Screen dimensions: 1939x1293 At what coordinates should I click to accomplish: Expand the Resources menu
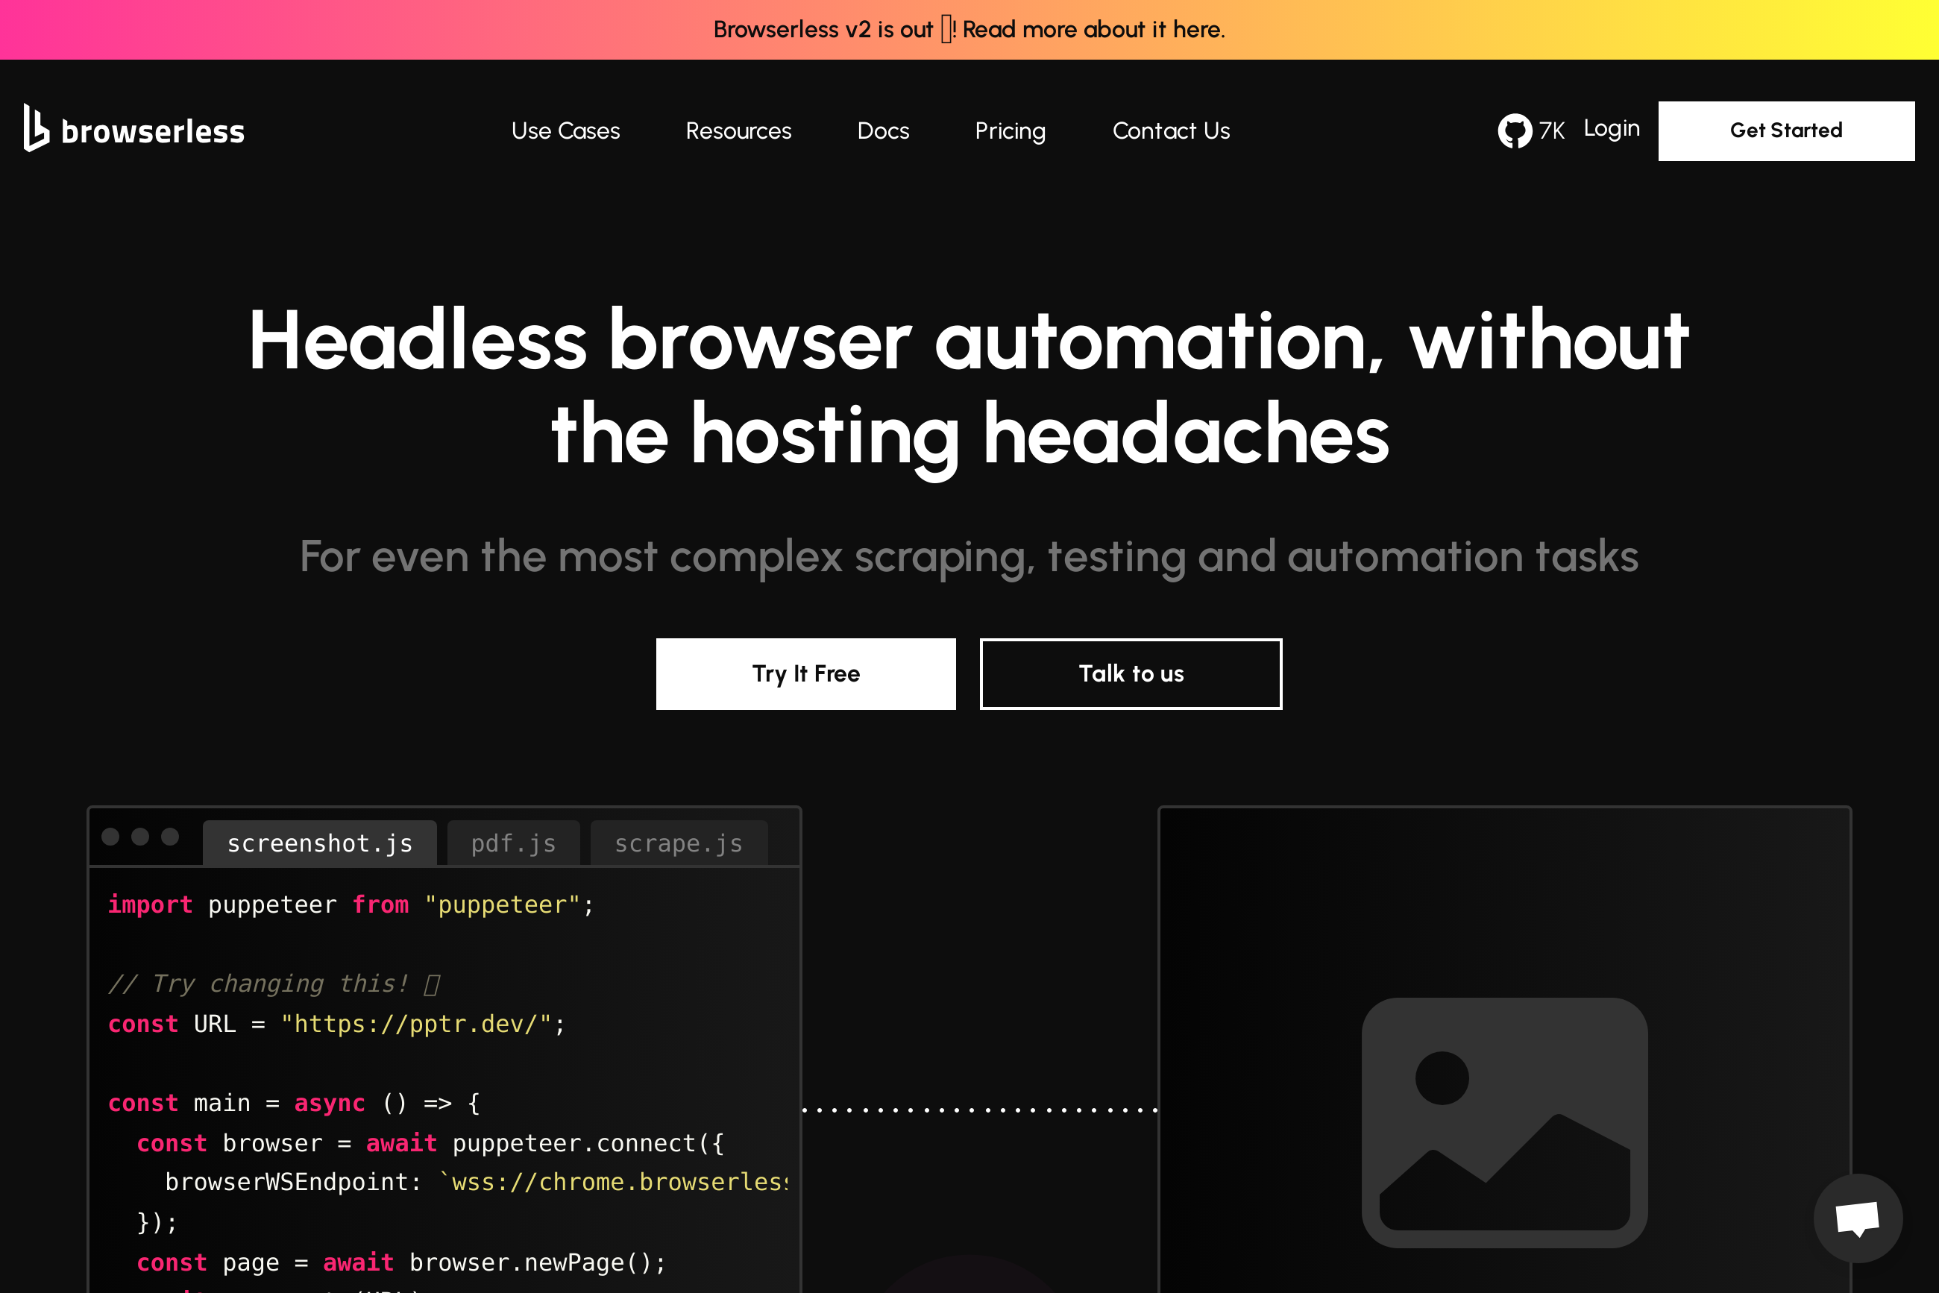(738, 131)
